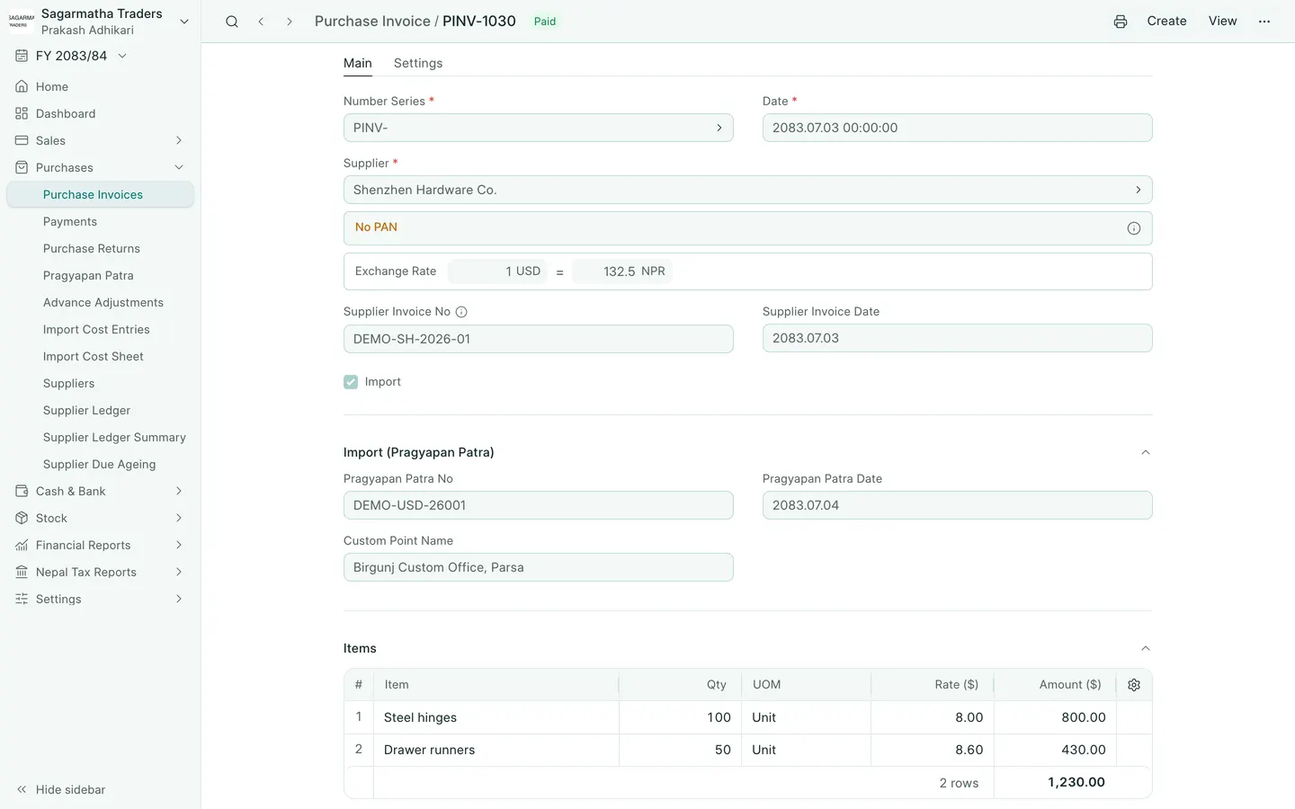Click Purchase Invoice breadcrumb link
1295x809 pixels.
click(x=372, y=22)
